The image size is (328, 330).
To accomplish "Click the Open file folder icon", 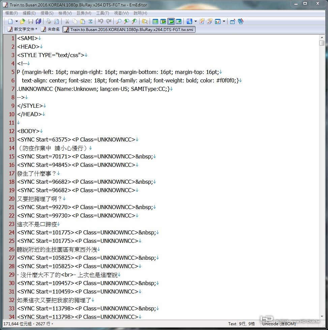I will (23, 21).
